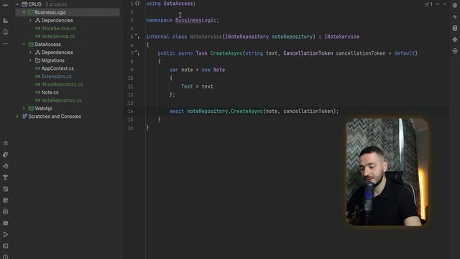Click the chain-link icon in the left sidebar
This screenshot has width=460, height=259.
tap(5, 155)
